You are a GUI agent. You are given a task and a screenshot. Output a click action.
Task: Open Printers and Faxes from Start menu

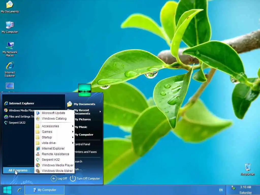tap(86, 152)
